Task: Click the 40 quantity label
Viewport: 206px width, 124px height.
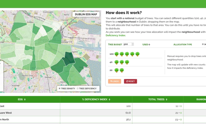Action: tap(111, 62)
